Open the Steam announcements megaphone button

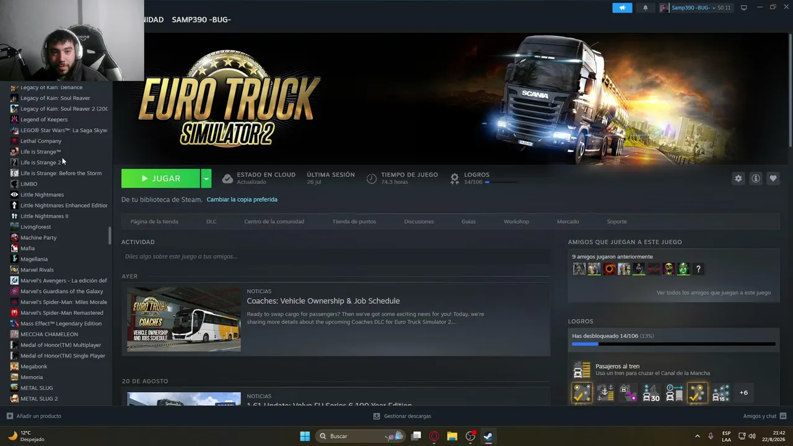622,7
